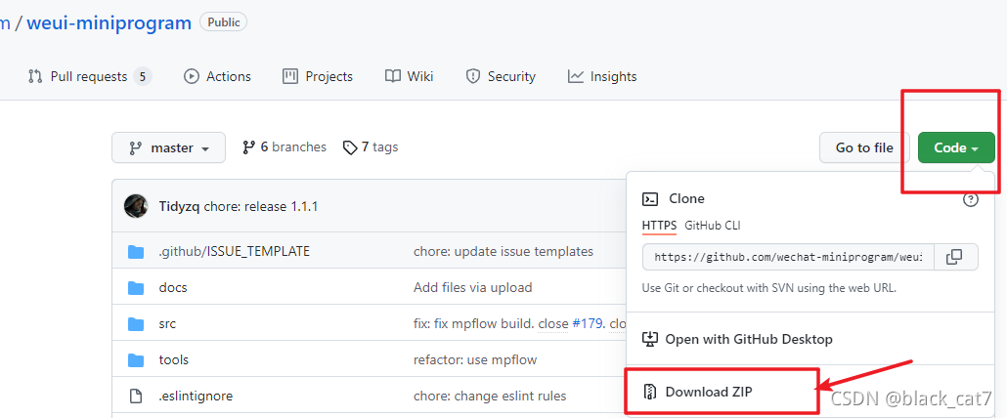Click the Security shield icon
1007x418 pixels.
click(473, 76)
